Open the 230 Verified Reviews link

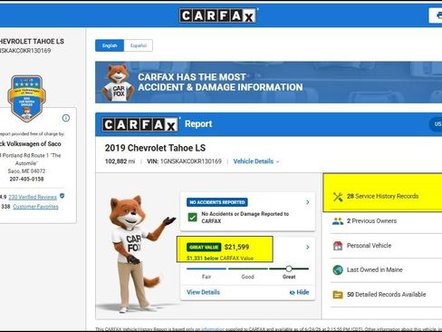[x=33, y=197]
